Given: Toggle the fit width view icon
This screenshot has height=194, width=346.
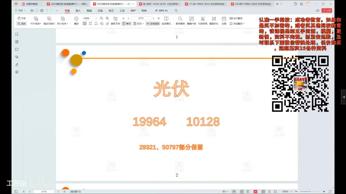Looking at the screenshot, I should (x=96, y=24).
